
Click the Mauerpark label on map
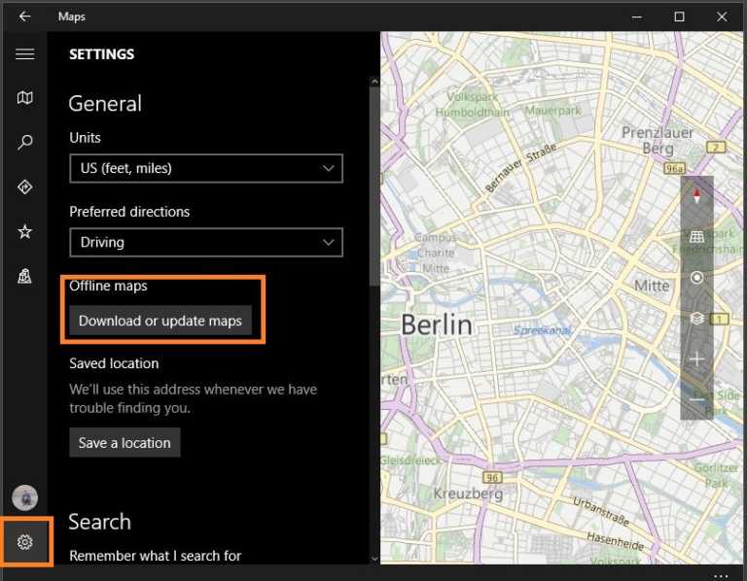(x=552, y=111)
